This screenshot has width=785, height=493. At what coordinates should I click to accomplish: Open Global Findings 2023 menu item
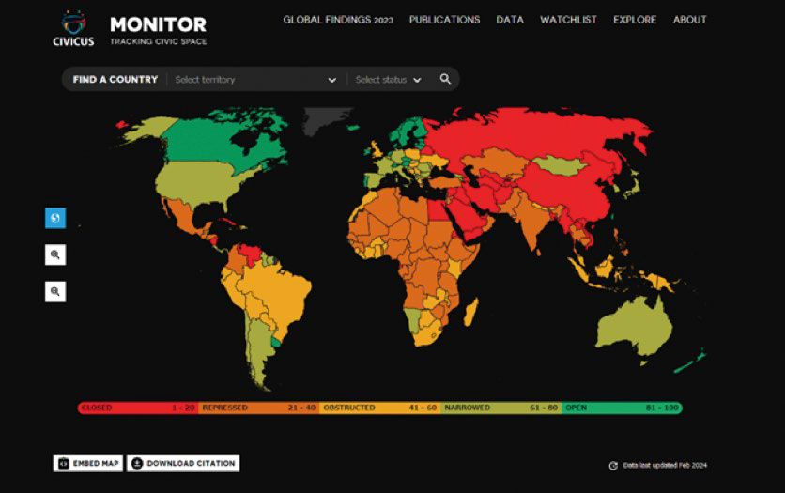coord(338,20)
